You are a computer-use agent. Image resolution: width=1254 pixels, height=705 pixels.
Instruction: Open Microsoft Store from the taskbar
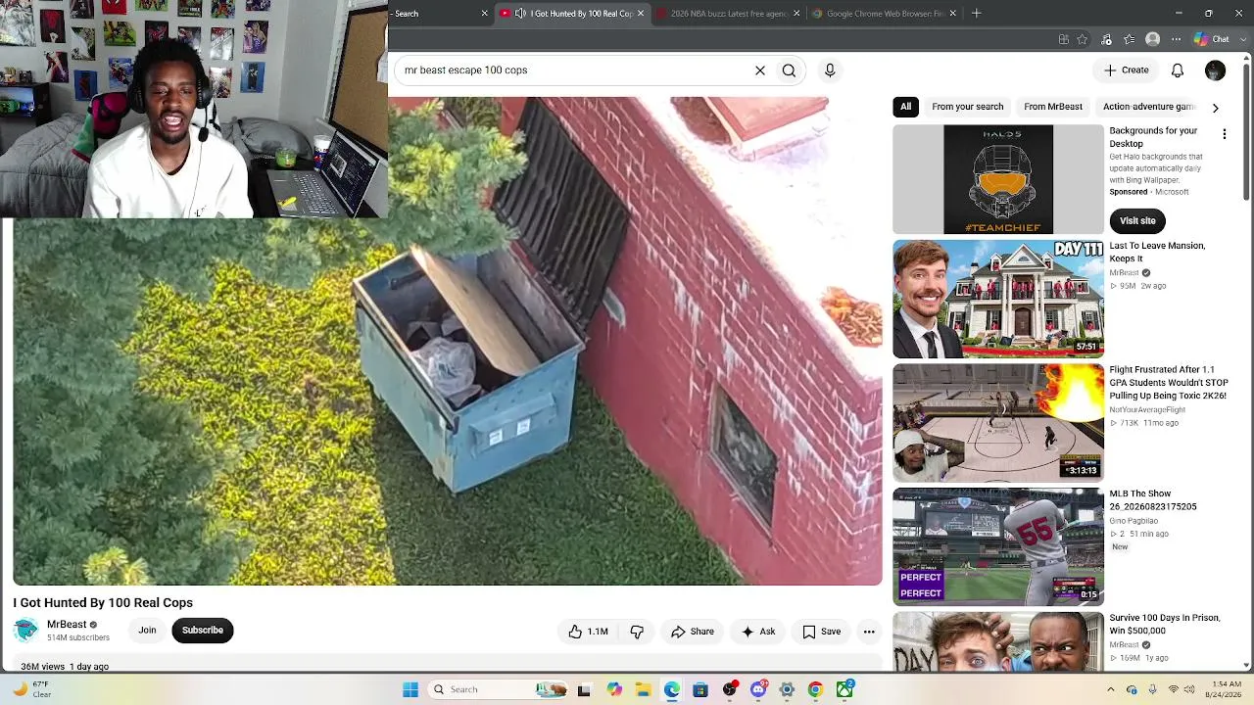[x=700, y=689]
